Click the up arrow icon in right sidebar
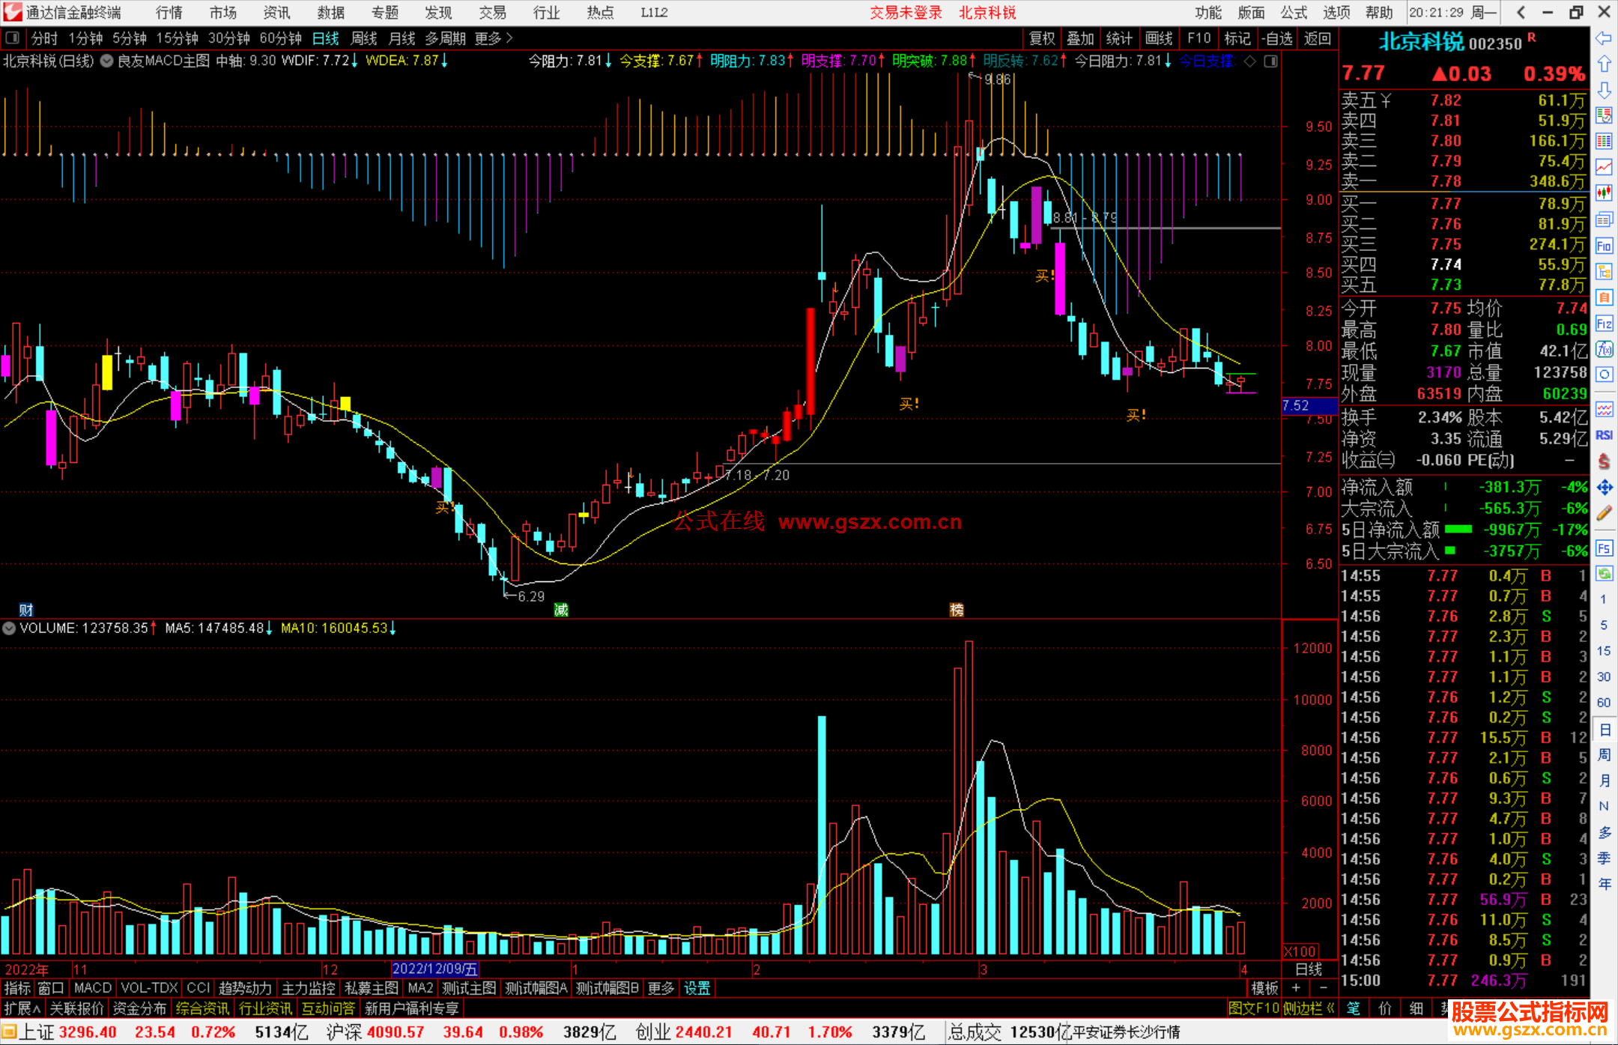Screen dimensions: 1618x1045 1604,64
